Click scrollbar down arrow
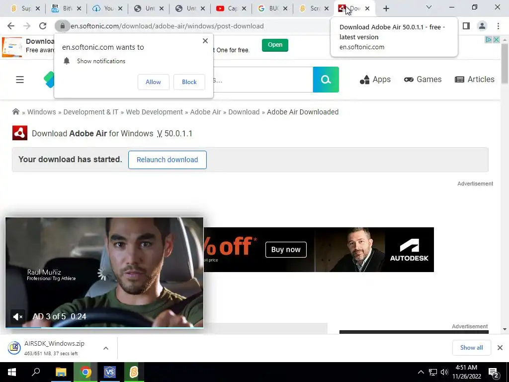The image size is (509, 382). [505, 329]
